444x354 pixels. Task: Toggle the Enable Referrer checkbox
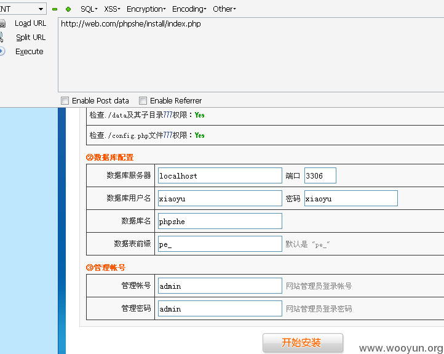[143, 100]
